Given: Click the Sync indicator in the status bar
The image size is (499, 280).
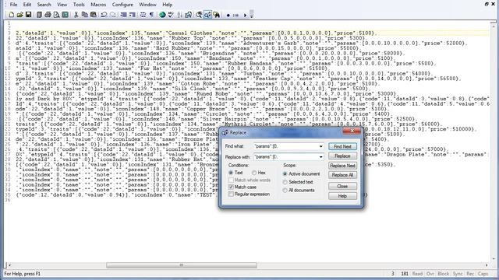Looking at the screenshot, I should [x=458, y=274].
